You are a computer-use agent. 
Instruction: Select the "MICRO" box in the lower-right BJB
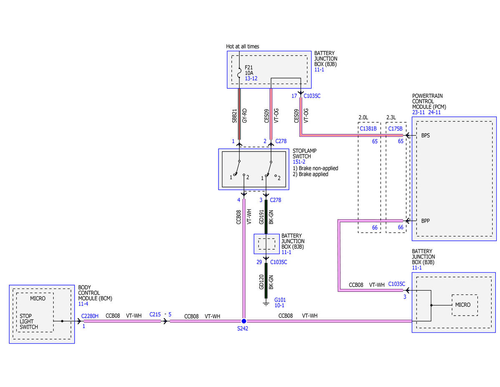(465, 305)
